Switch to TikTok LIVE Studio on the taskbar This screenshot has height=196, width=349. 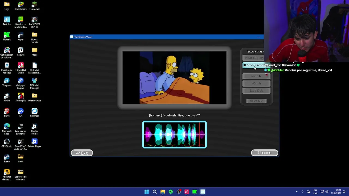186,192
